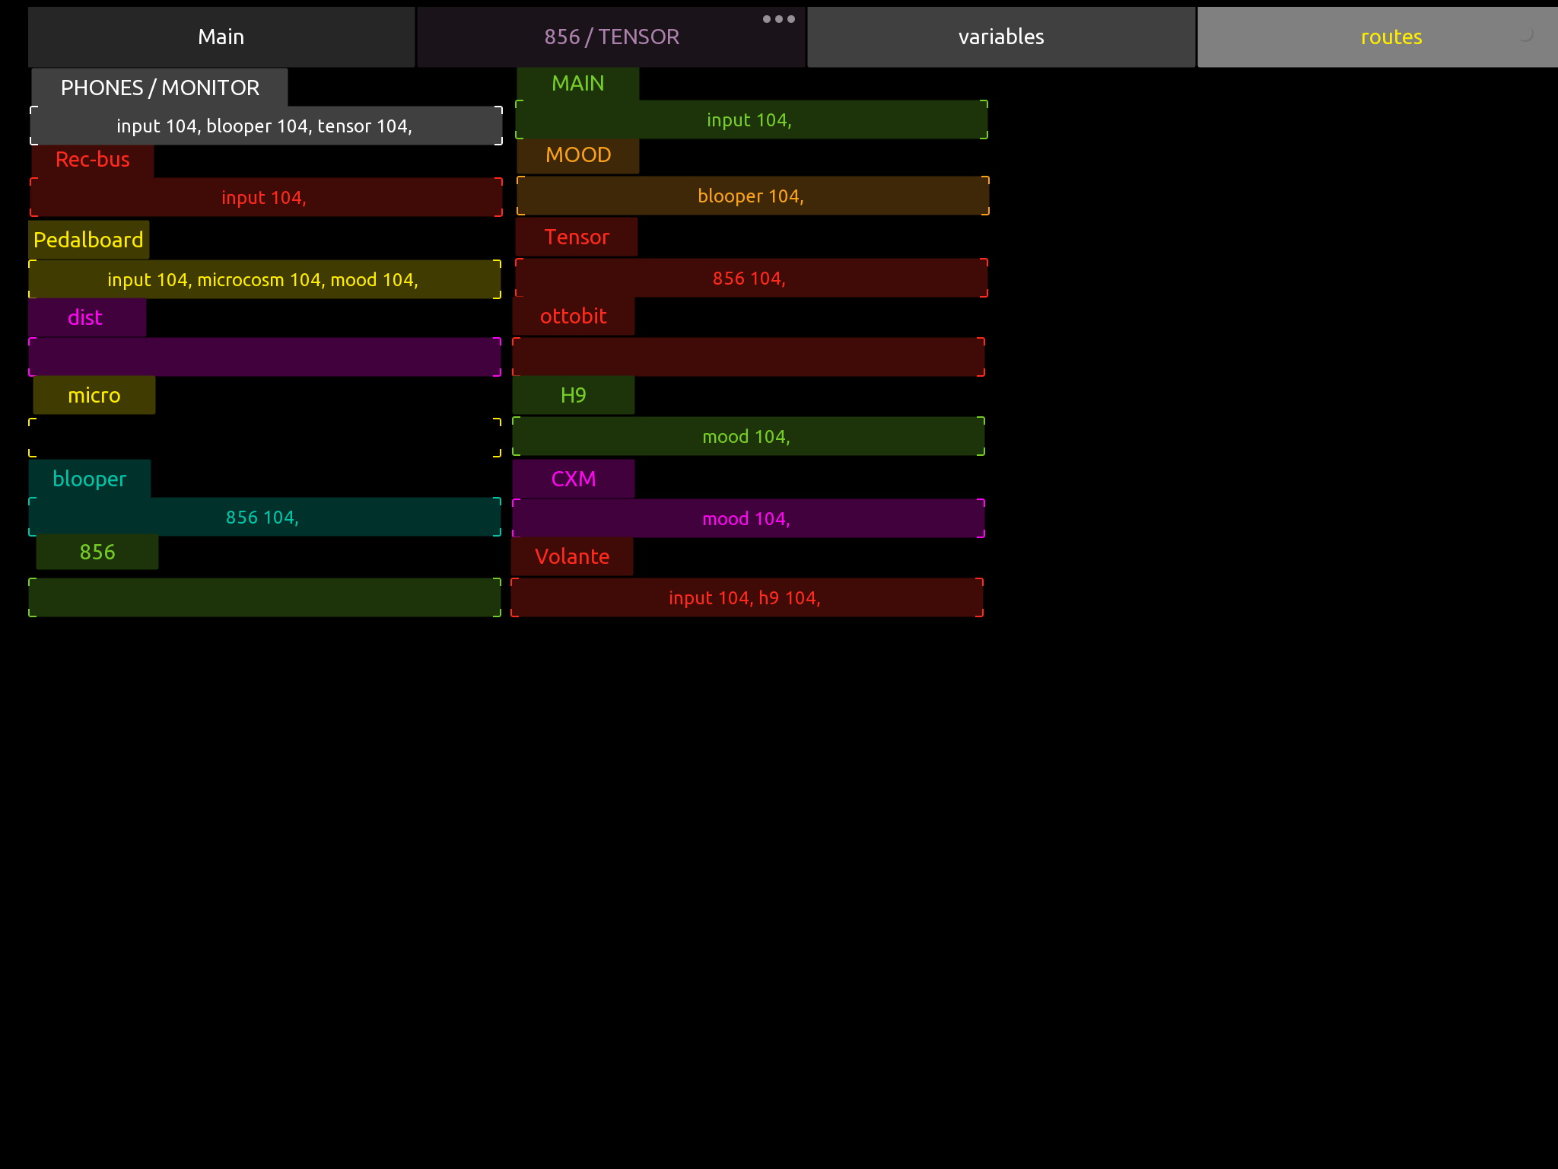Image resolution: width=1558 pixels, height=1169 pixels.
Task: Open the variables tab
Action: click(1001, 37)
